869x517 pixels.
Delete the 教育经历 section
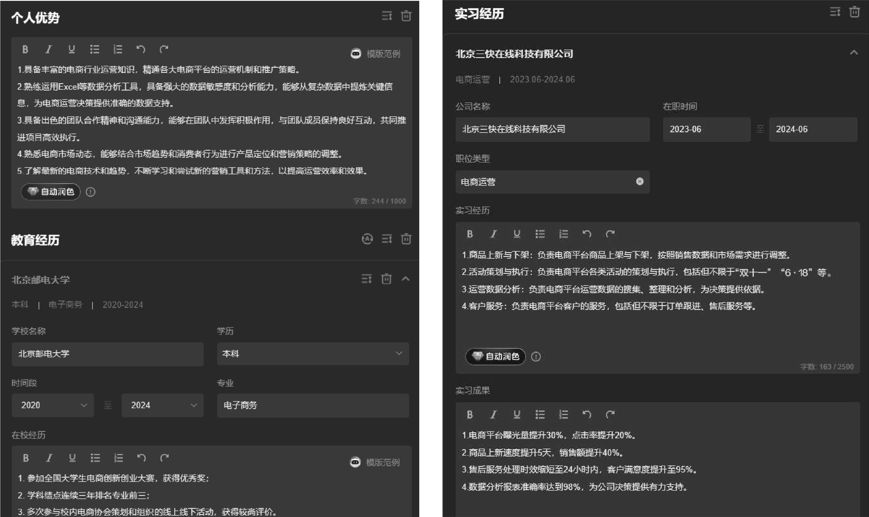click(x=406, y=239)
